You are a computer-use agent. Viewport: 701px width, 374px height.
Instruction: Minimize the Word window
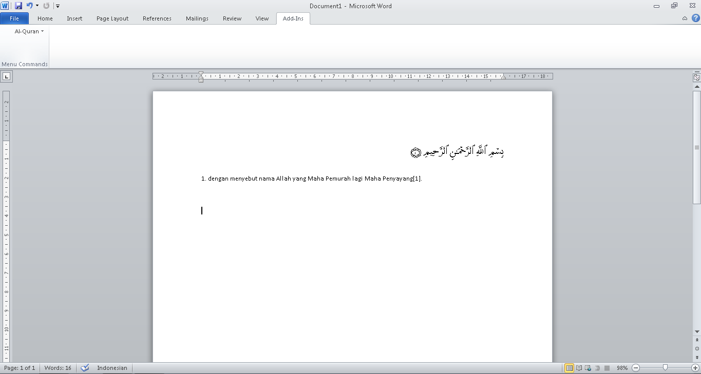pyautogui.click(x=657, y=6)
